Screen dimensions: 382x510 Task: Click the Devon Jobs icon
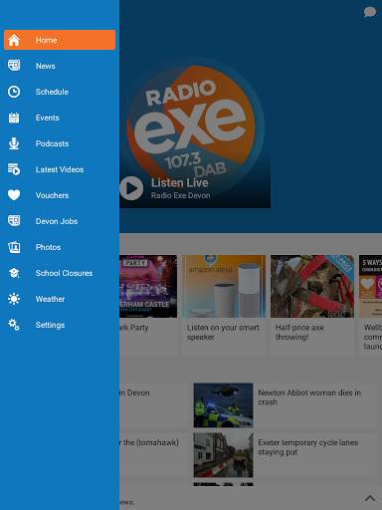pos(14,221)
